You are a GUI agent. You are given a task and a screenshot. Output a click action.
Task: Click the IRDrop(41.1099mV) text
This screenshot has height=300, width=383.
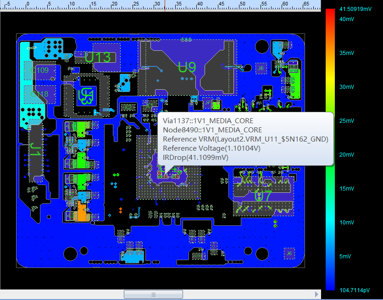pyautogui.click(x=195, y=158)
